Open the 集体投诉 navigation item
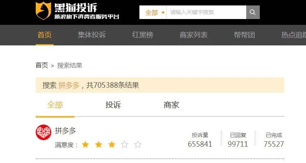The width and height of the screenshot is (306, 163). tap(92, 35)
